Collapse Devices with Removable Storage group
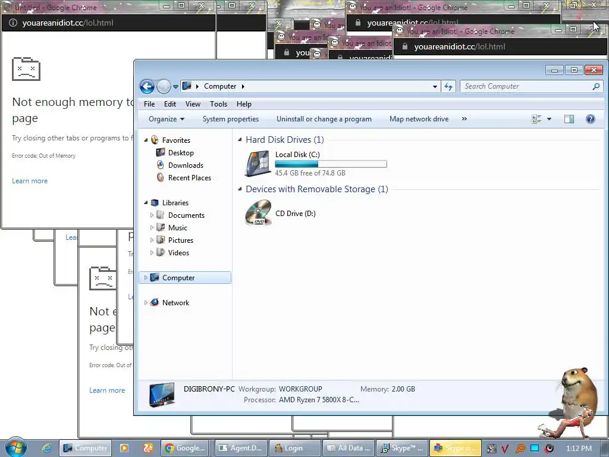 click(240, 189)
